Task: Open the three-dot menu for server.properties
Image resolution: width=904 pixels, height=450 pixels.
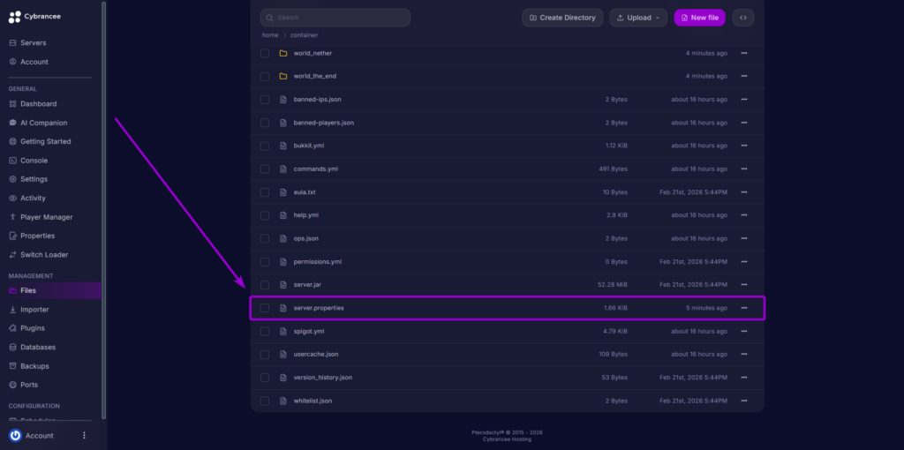Action: pyautogui.click(x=743, y=308)
